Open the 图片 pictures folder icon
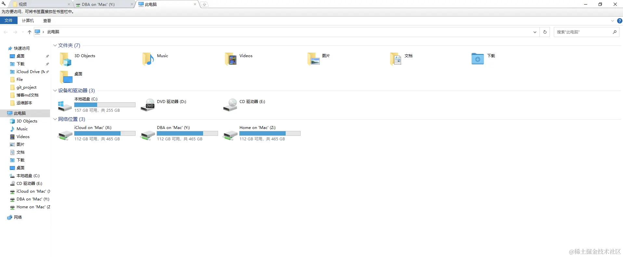The image size is (623, 257). pos(313,59)
